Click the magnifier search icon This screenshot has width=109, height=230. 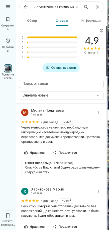click(86, 7)
